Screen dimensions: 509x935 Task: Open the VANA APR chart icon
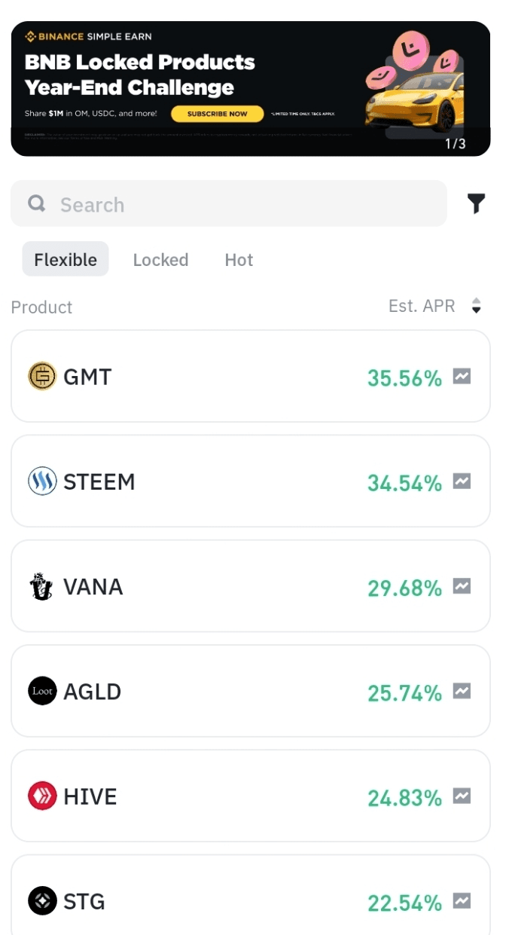tap(462, 585)
